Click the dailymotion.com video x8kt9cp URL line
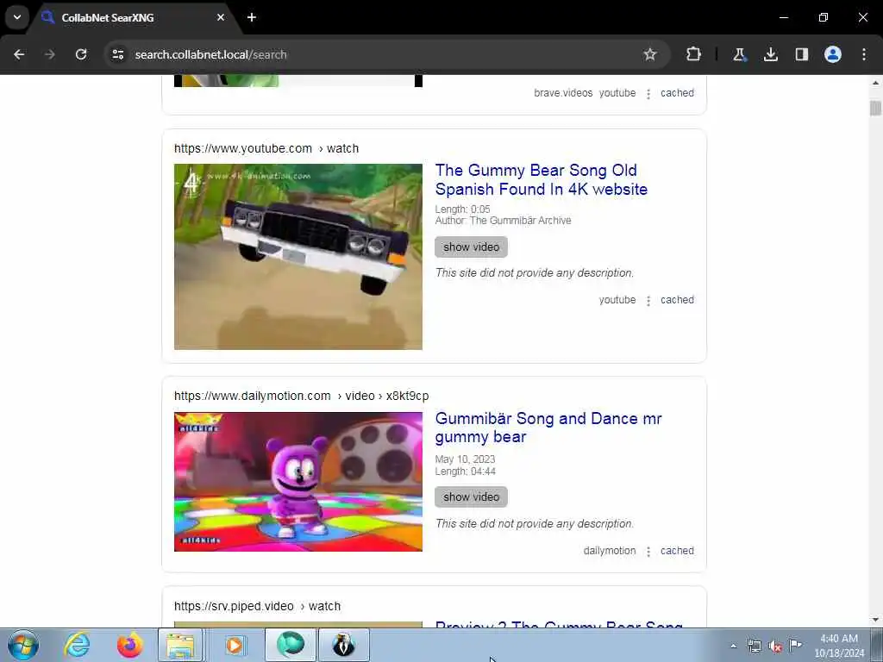883x662 pixels. click(x=301, y=397)
